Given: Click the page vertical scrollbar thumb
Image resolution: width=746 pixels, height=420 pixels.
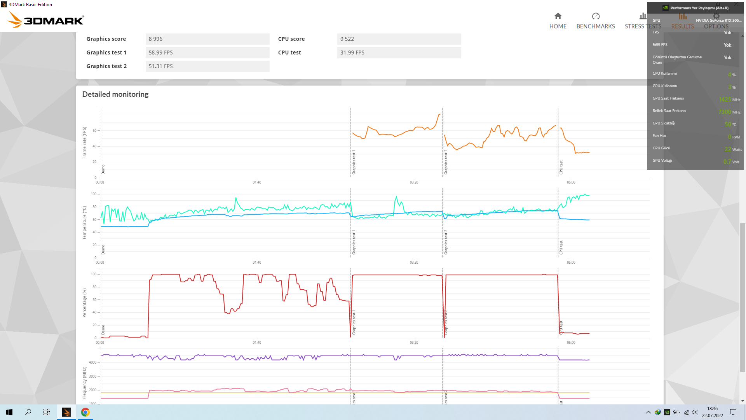Looking at the screenshot, I should click(743, 297).
